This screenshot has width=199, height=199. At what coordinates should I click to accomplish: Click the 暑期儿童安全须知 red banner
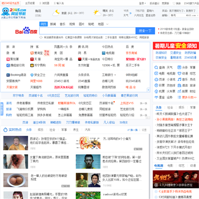pyautogui.click(x=176, y=46)
